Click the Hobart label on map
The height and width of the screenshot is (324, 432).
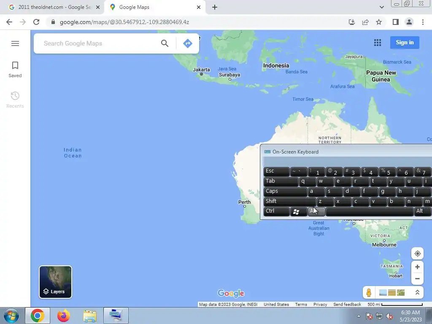(x=396, y=276)
